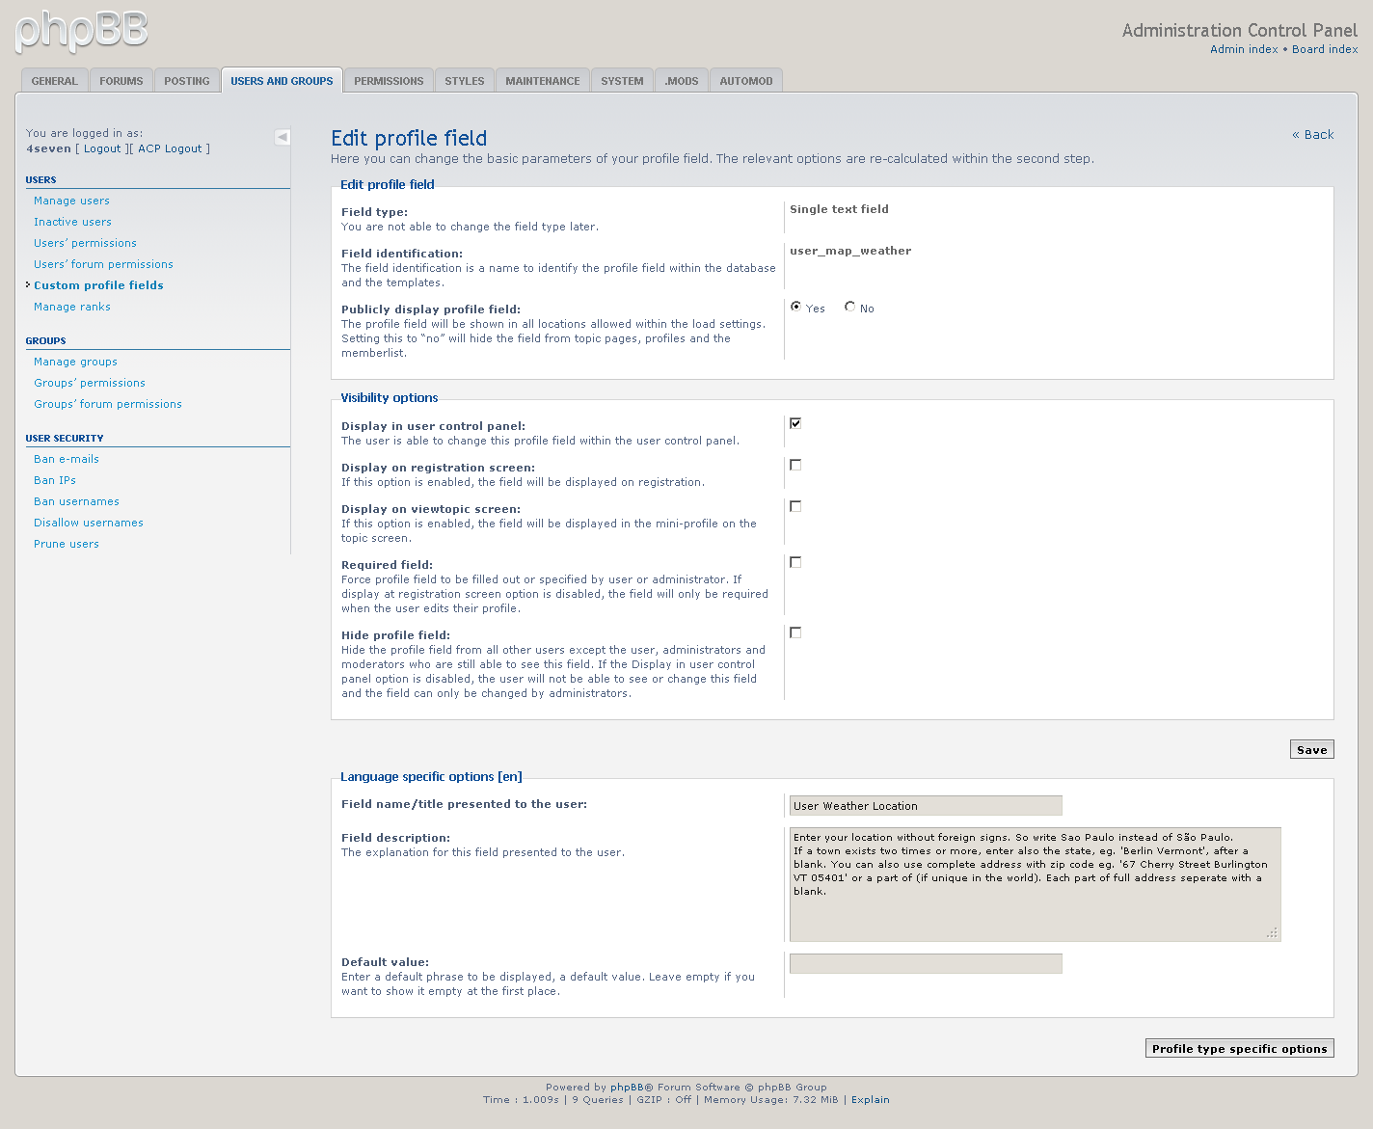Viewport: 1373px width, 1129px height.
Task: Open the Maintenance tab
Action: click(x=543, y=81)
